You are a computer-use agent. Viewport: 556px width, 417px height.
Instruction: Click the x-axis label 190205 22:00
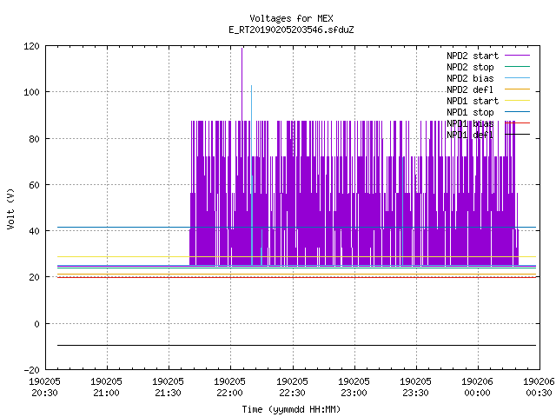point(229,387)
